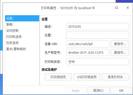The image size is (133, 95).
Task: Cancel with 取消(C) button
Action: (98, 90)
